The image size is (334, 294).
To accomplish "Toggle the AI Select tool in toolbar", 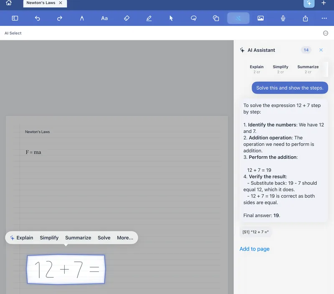I will pos(238,18).
